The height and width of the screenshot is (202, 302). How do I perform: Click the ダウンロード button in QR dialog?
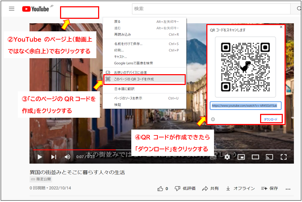click(271, 119)
